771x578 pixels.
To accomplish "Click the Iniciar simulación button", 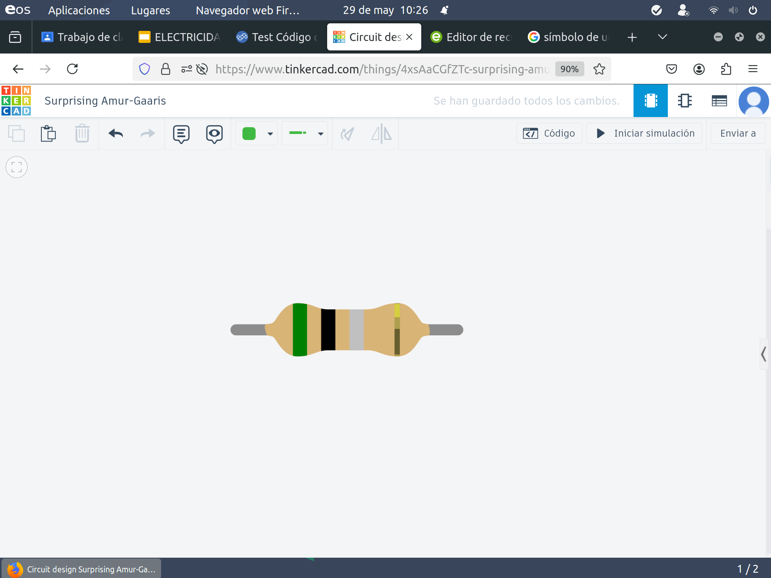I will click(x=645, y=133).
